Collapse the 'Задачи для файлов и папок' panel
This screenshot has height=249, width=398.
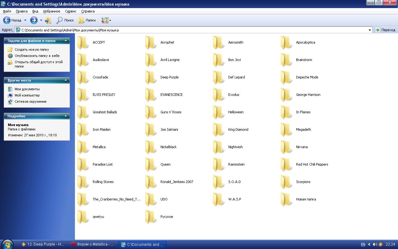tap(66, 41)
